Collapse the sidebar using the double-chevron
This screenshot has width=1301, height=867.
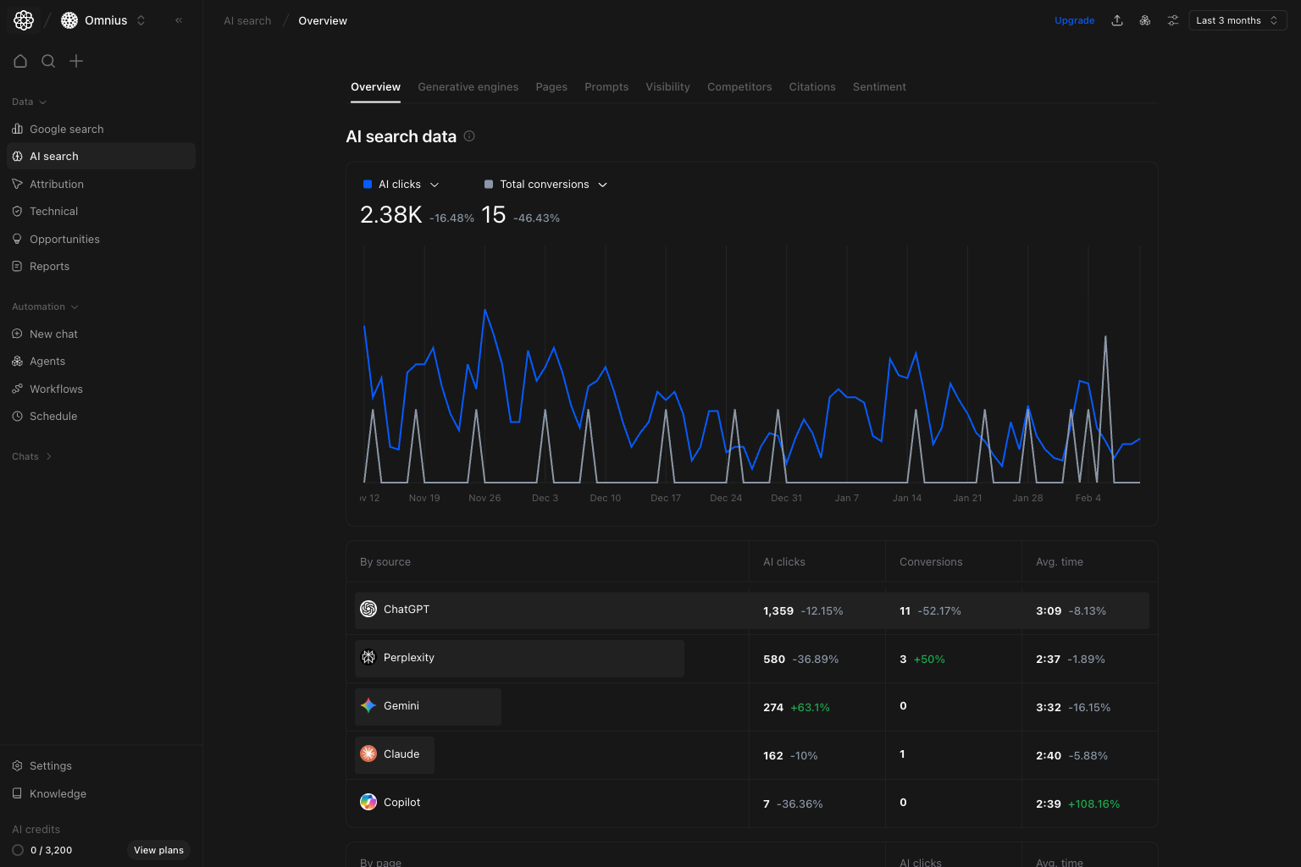[x=178, y=19]
